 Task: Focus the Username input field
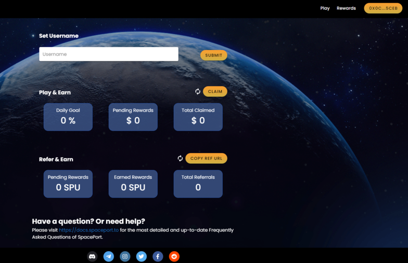click(x=109, y=54)
